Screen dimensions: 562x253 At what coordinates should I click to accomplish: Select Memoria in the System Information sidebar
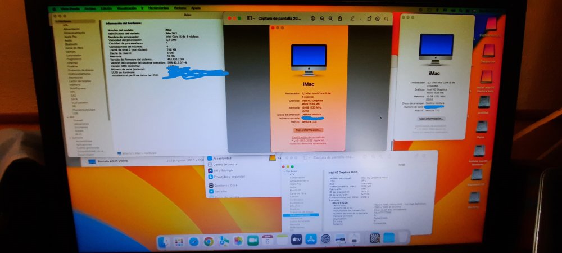(x=75, y=85)
